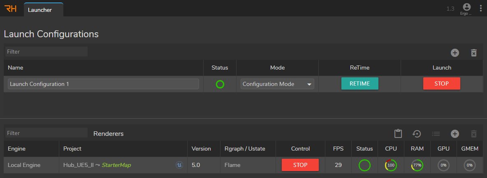Add a new launch configuration
Screen dimensions: 487x178
click(x=455, y=53)
